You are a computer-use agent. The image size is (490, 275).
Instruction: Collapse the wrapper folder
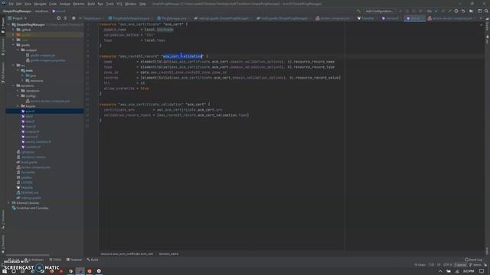pos(18,50)
